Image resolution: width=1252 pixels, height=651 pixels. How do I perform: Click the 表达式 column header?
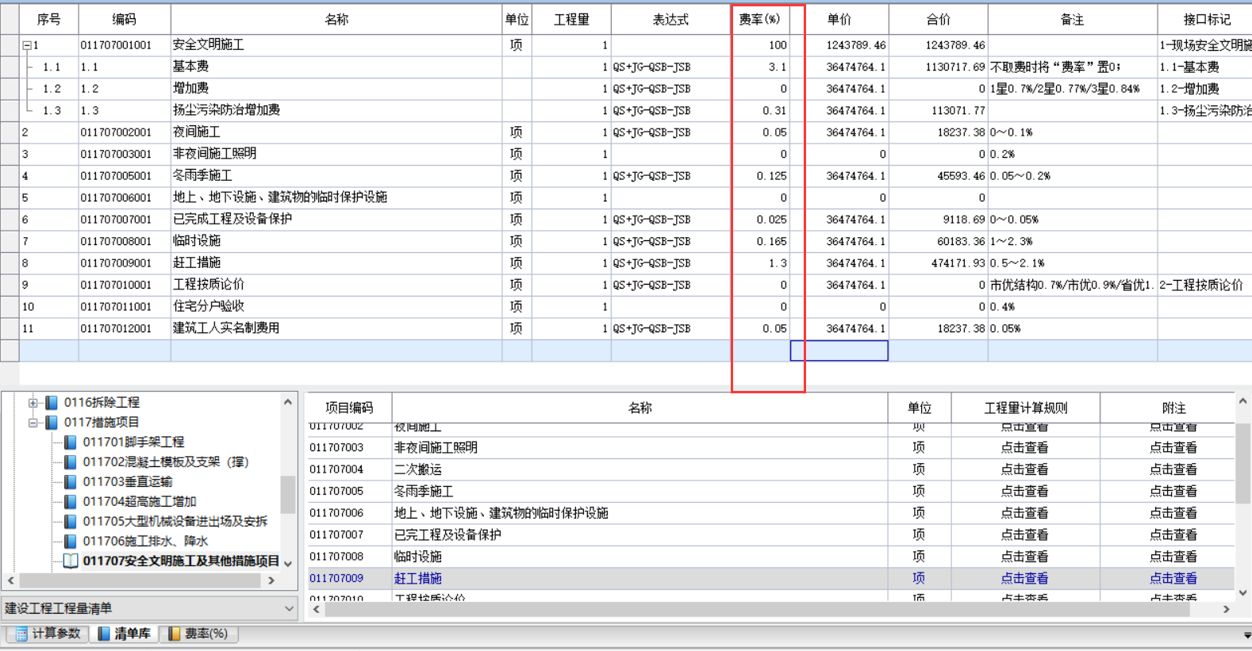point(670,20)
